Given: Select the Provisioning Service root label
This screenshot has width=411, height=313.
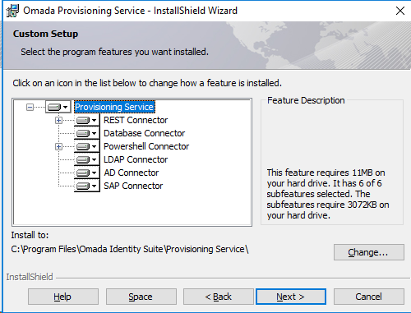Looking at the screenshot, I should point(114,107).
